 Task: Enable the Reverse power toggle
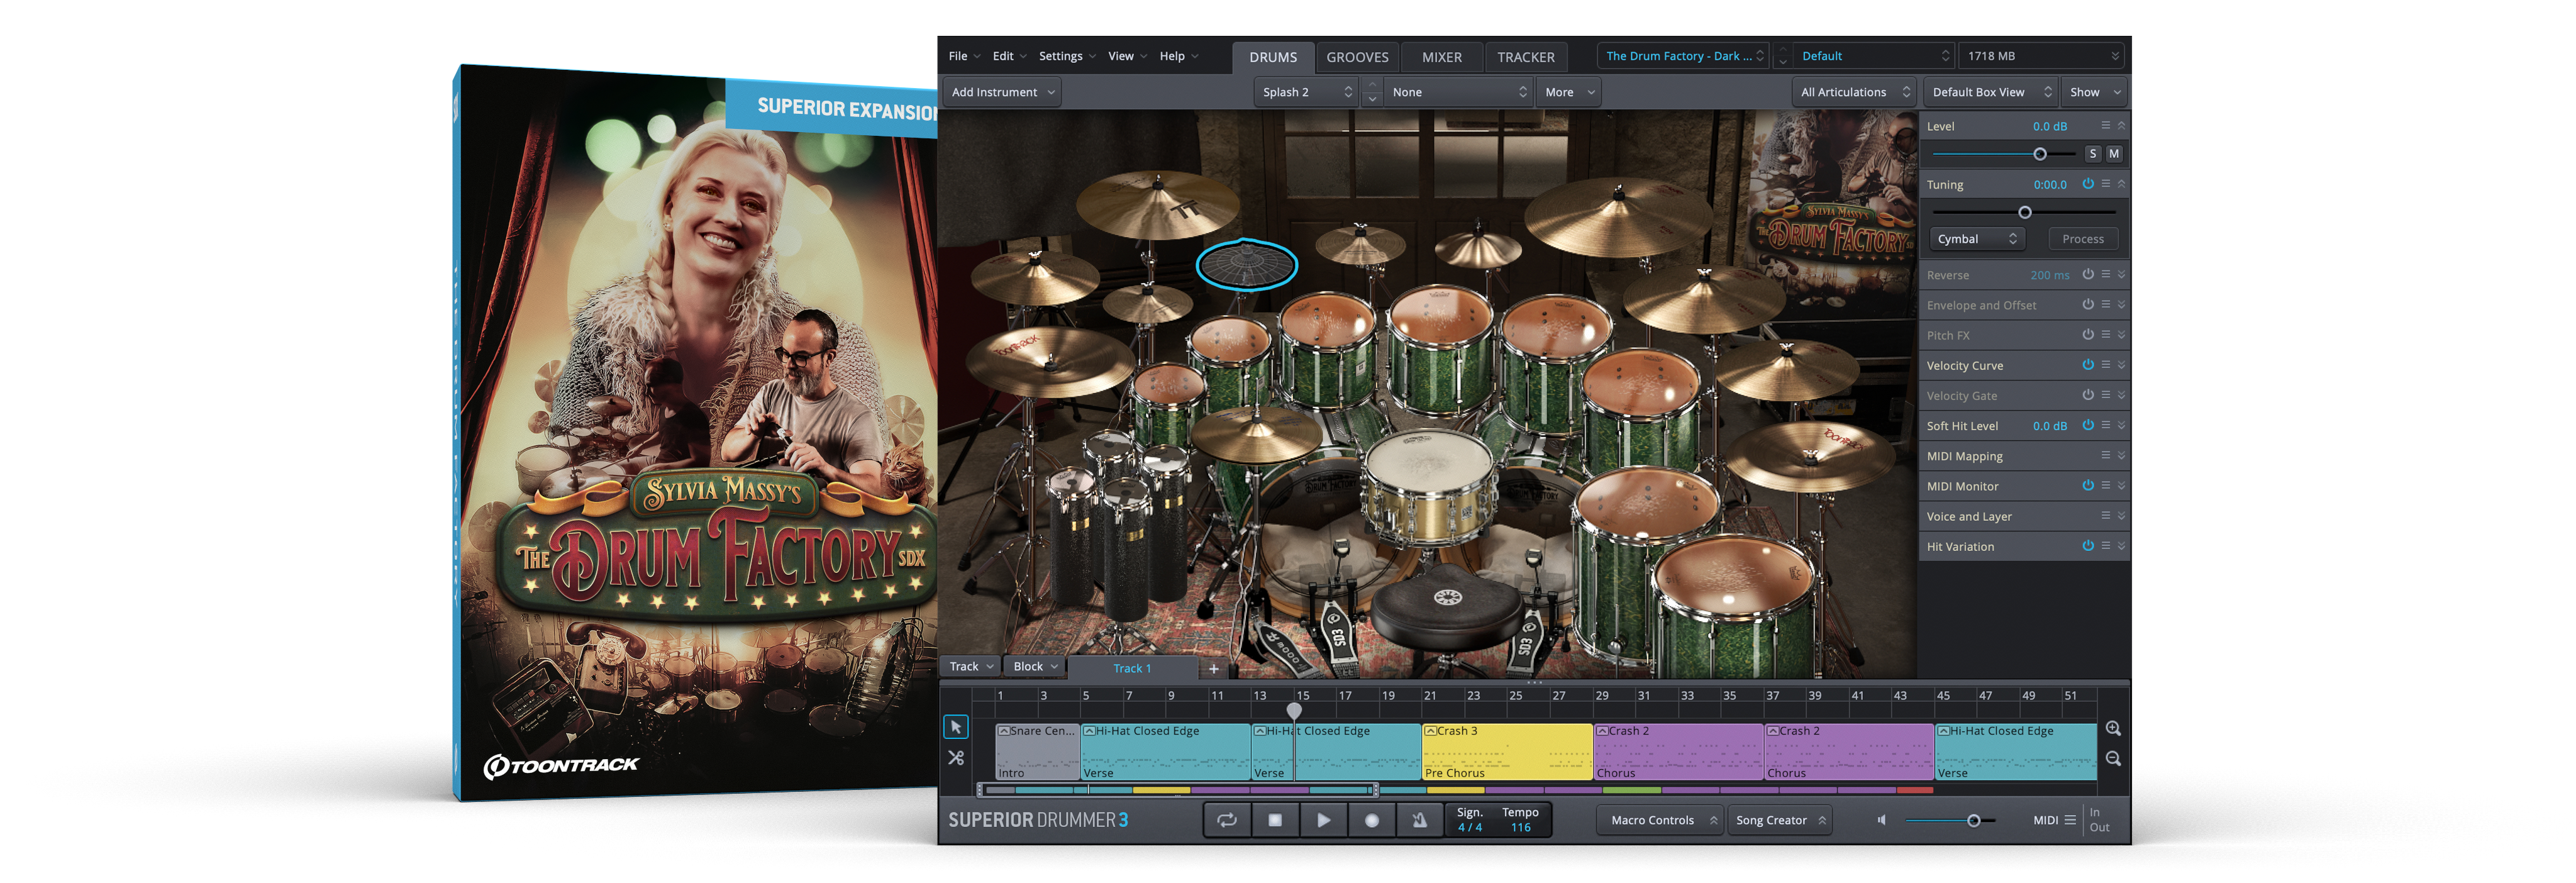2087,274
